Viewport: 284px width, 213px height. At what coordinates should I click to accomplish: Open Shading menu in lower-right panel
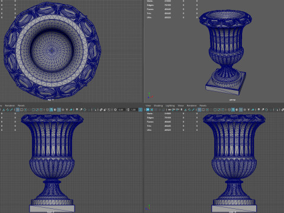click(x=158, y=105)
